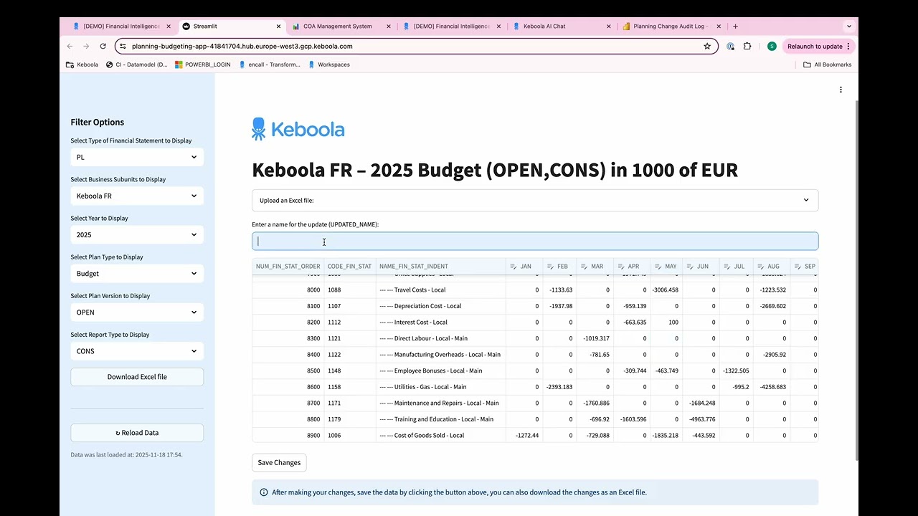Select Interest Cost - Local cell
Viewport: 918px width, 516px height.
[440, 322]
